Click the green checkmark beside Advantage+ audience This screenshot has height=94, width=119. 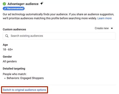pyautogui.click(x=4, y=4)
